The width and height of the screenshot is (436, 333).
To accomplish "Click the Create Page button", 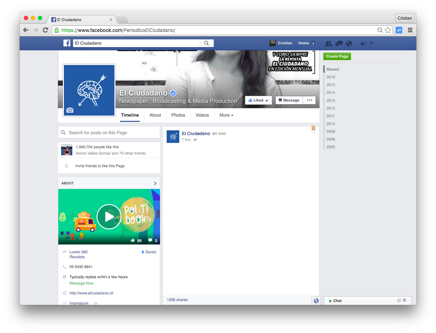I will pyautogui.click(x=337, y=56).
